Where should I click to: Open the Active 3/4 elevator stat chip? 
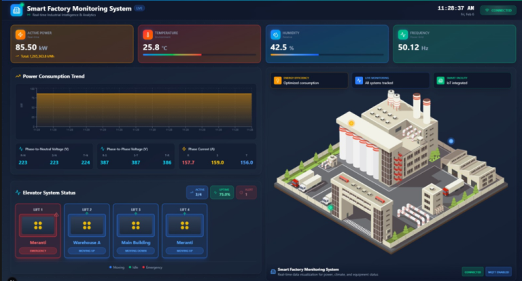(197, 192)
